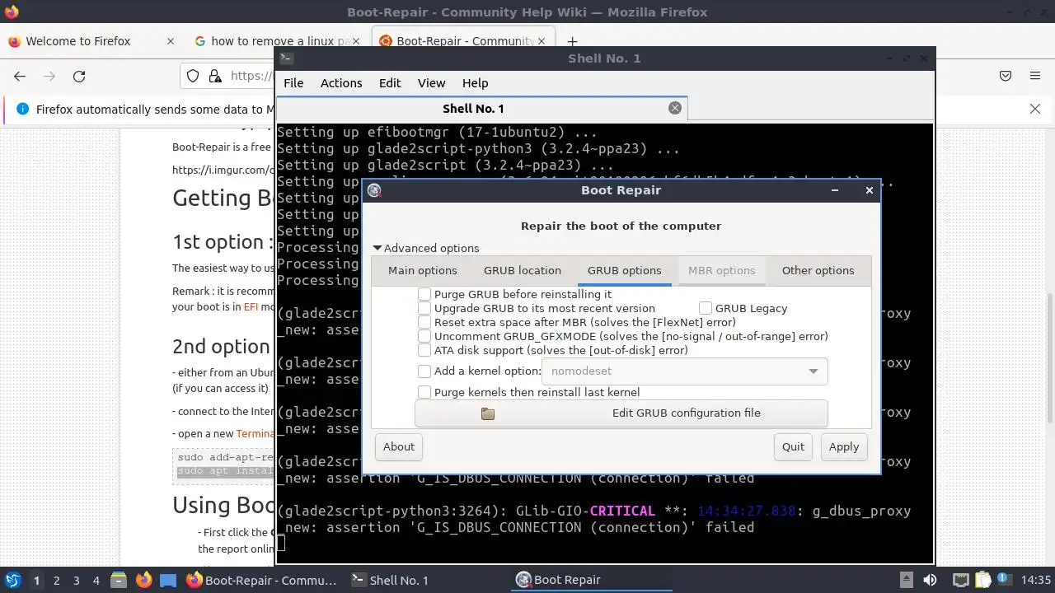
Task: Click the Boot-Repair Firefox taskbar entry
Action: click(x=262, y=580)
